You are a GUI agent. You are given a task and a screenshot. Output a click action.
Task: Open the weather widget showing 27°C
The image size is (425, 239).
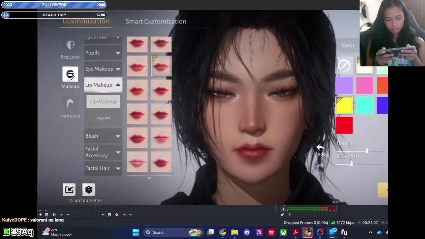pos(57,232)
